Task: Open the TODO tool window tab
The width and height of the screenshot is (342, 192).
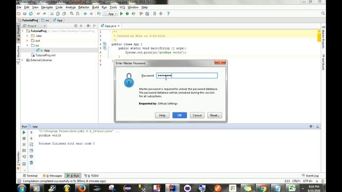Action: click(x=91, y=175)
